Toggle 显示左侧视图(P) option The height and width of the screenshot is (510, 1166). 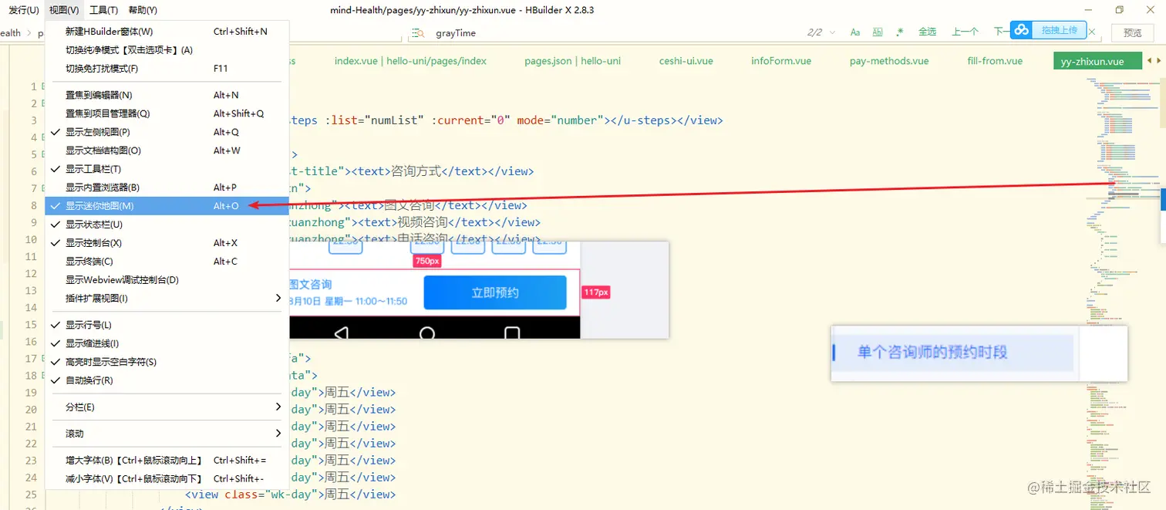(x=167, y=132)
